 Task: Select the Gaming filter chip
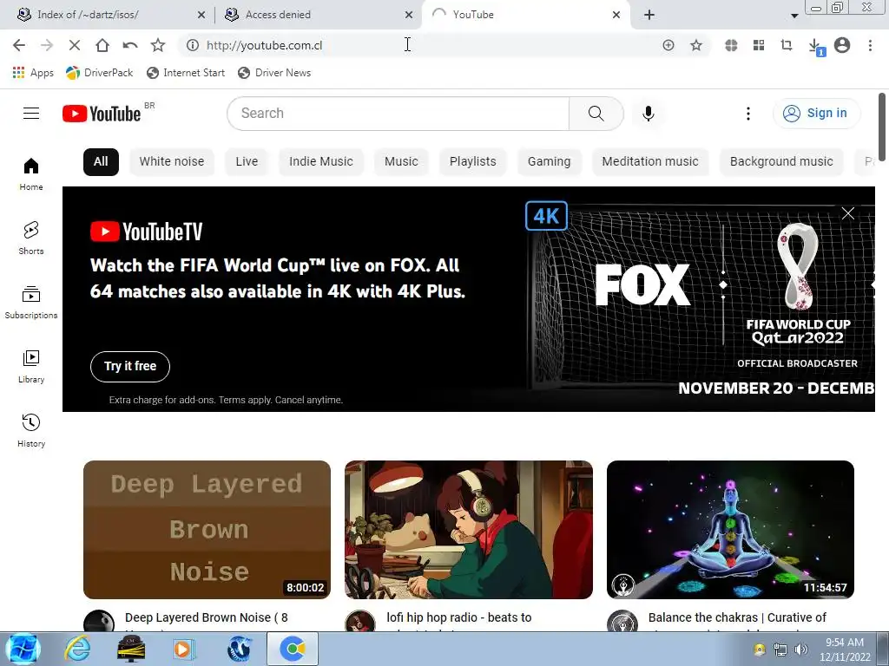coord(549,161)
